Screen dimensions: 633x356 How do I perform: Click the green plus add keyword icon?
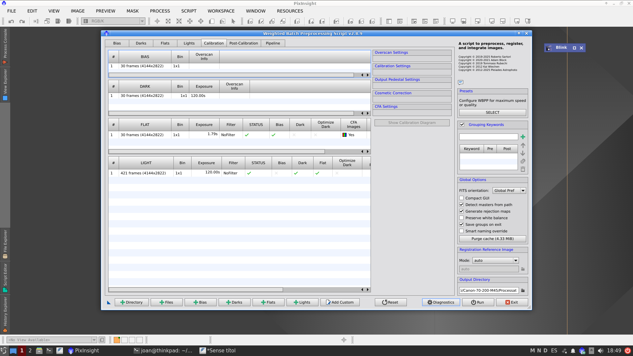(x=523, y=137)
